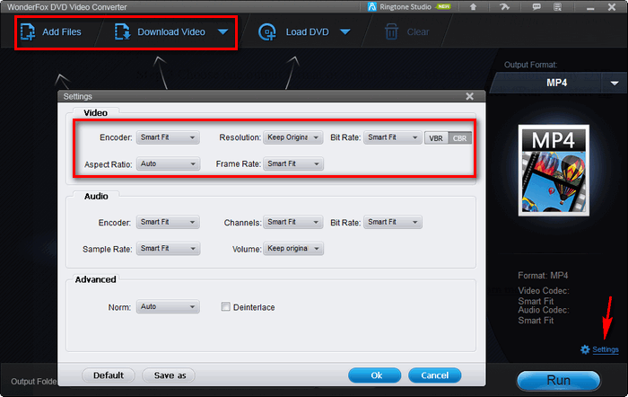Viewport: 628px width, 397px height.
Task: Open the Audio Encoder dropdown
Action: point(168,222)
